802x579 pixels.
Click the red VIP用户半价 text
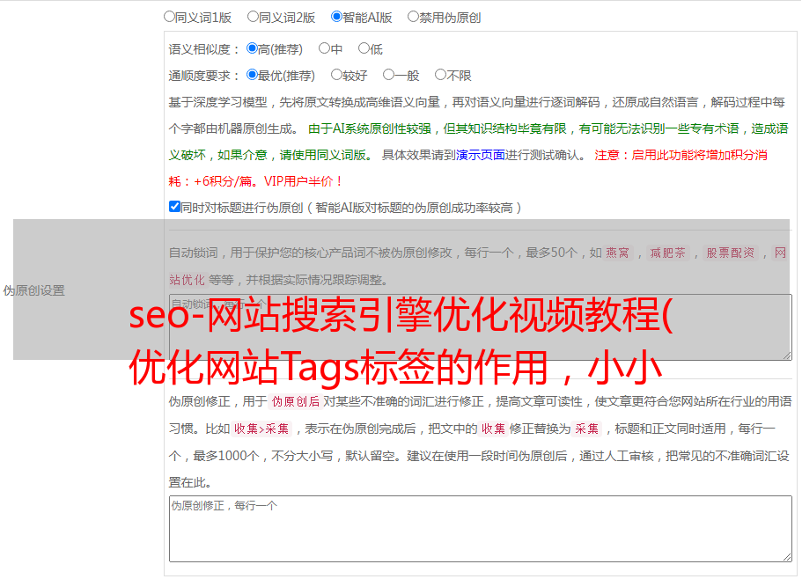coord(303,181)
